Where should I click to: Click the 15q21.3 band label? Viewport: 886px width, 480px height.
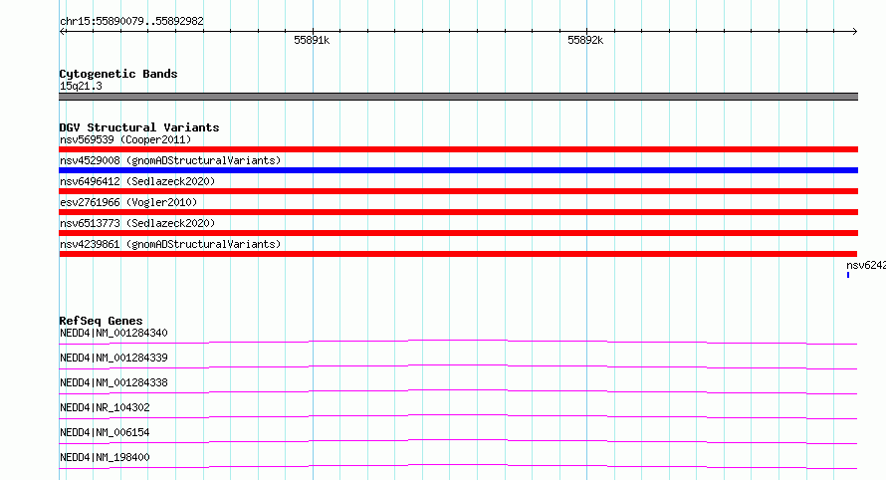coord(81,86)
